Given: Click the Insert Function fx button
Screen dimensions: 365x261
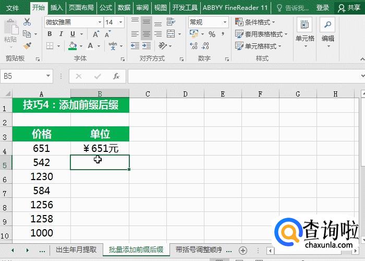Looking at the screenshot, I should pyautogui.click(x=116, y=76).
